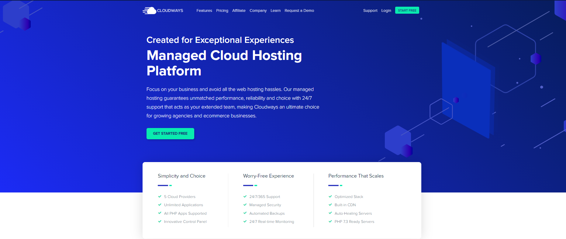
Task: Click the Performance That Scales heading
Action: click(356, 176)
